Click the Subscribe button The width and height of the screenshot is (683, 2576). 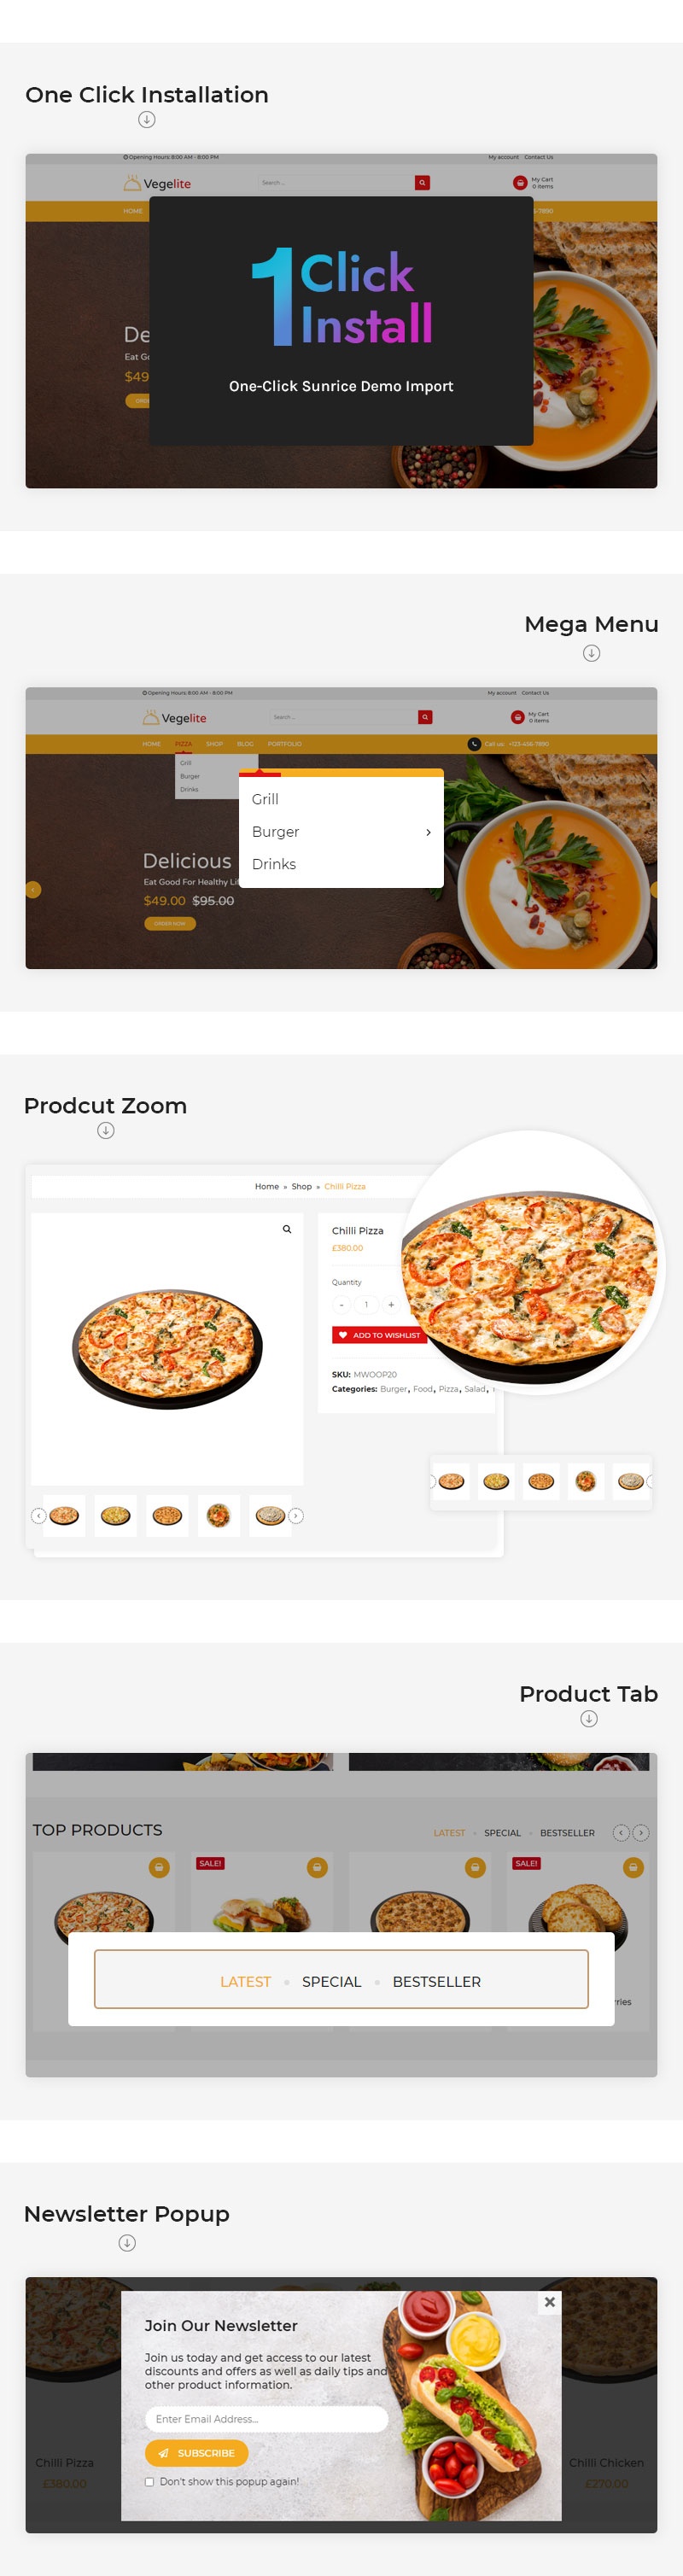pos(197,2452)
